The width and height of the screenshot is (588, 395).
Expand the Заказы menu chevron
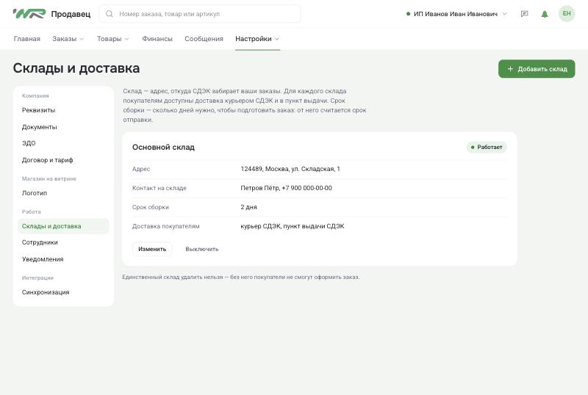pos(82,39)
